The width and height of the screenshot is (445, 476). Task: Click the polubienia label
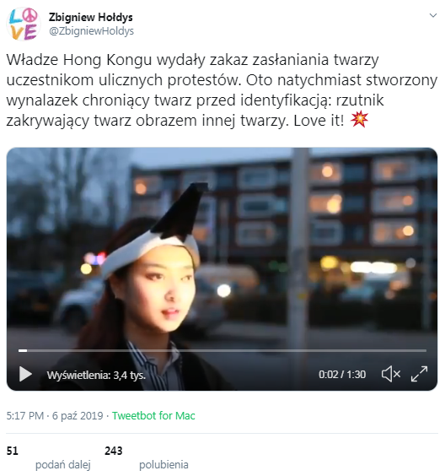point(164,464)
